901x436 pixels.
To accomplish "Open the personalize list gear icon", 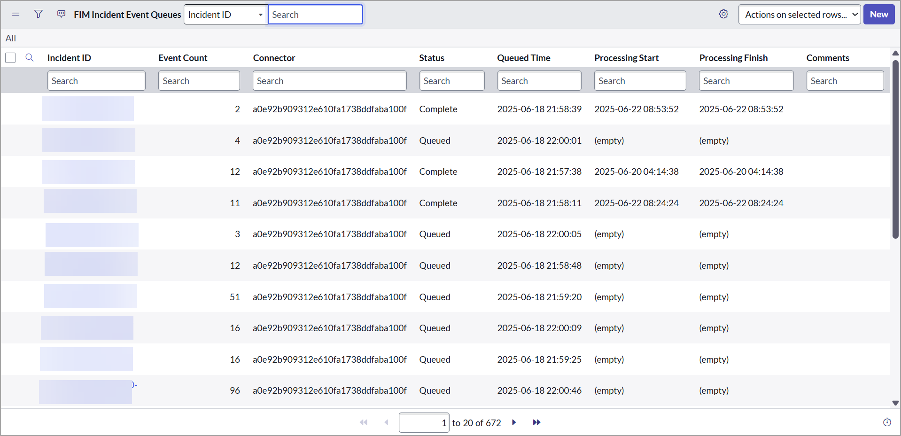I will click(x=723, y=14).
